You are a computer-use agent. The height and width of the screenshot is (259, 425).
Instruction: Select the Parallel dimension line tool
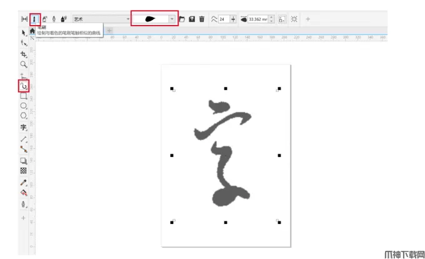(x=24, y=139)
